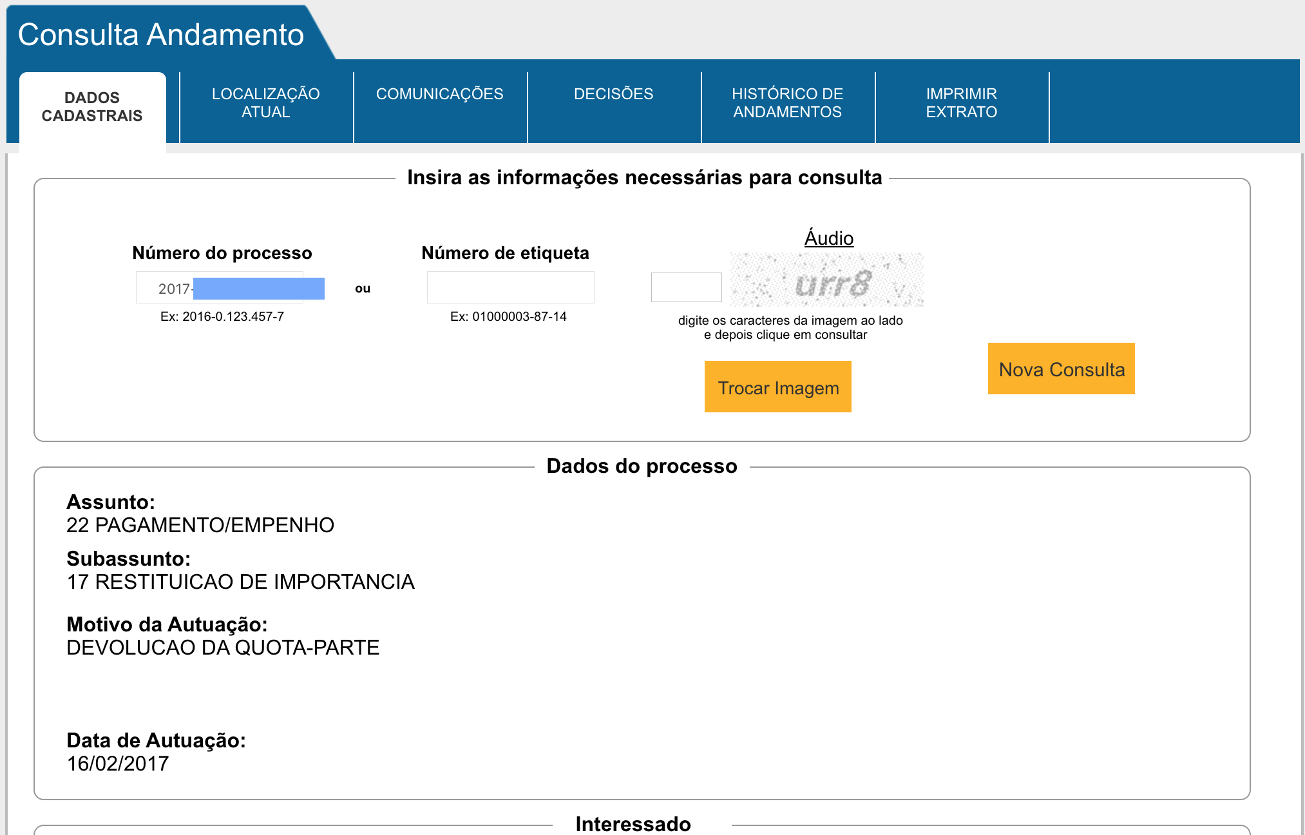1305x835 pixels.
Task: Click the captcha text entry box
Action: point(686,287)
